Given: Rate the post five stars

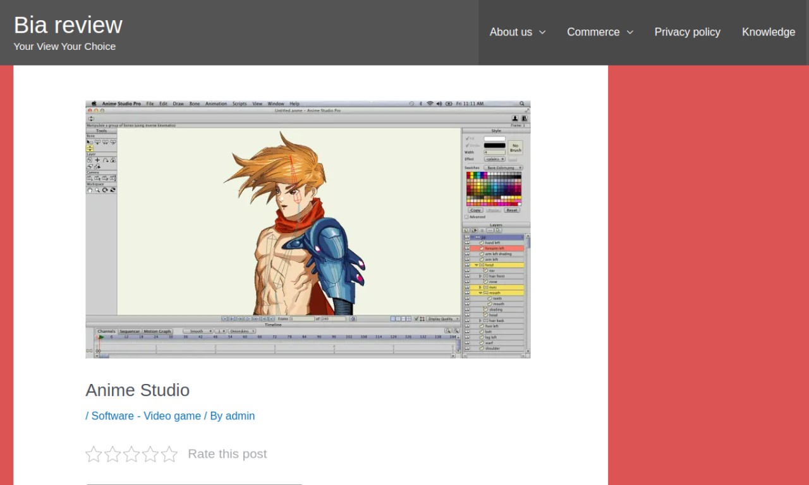Looking at the screenshot, I should [169, 454].
